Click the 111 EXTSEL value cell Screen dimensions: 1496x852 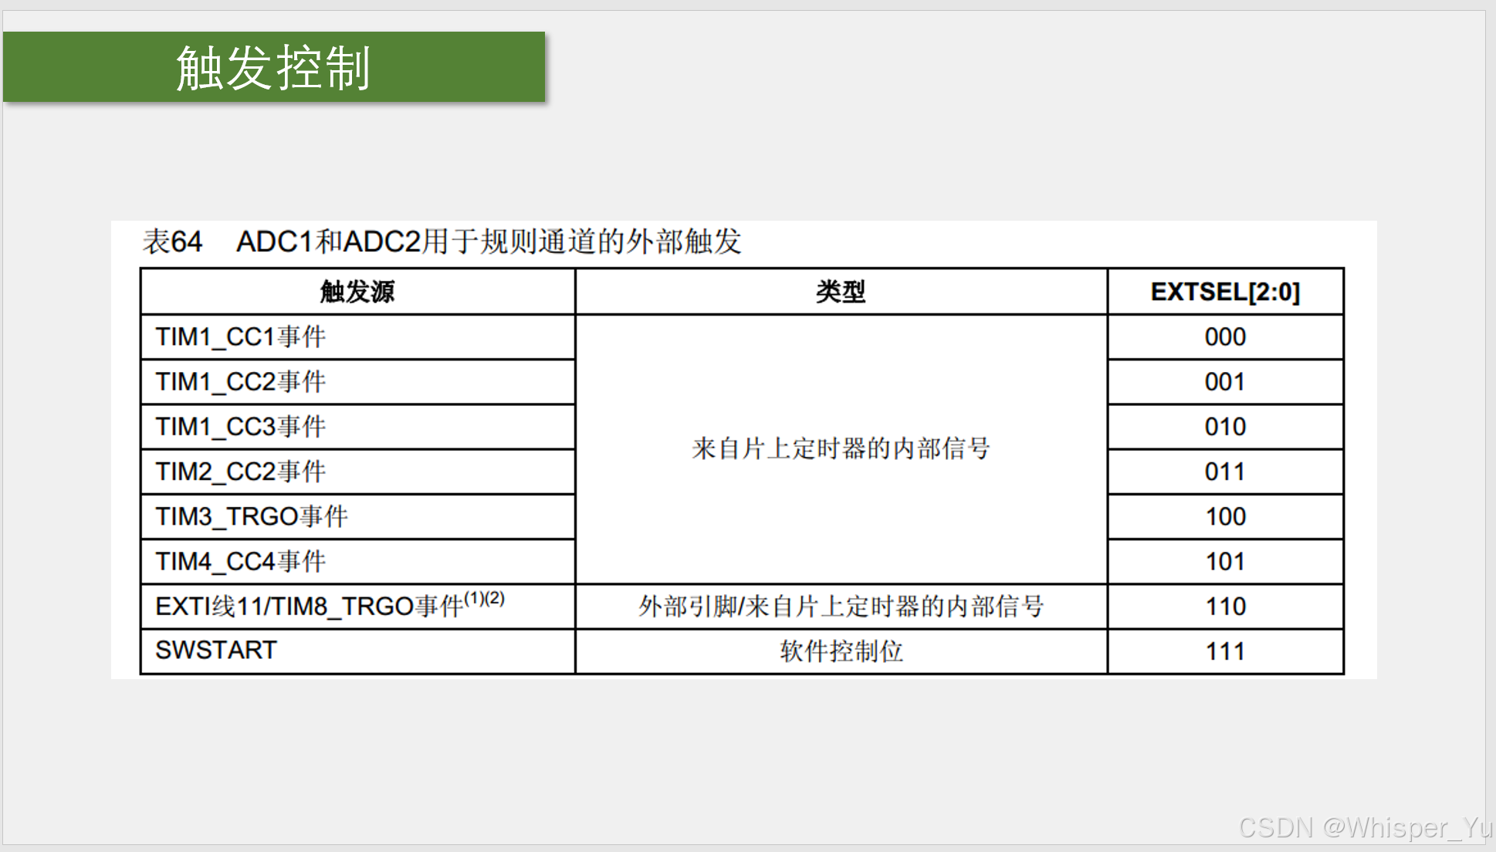pos(1224,650)
